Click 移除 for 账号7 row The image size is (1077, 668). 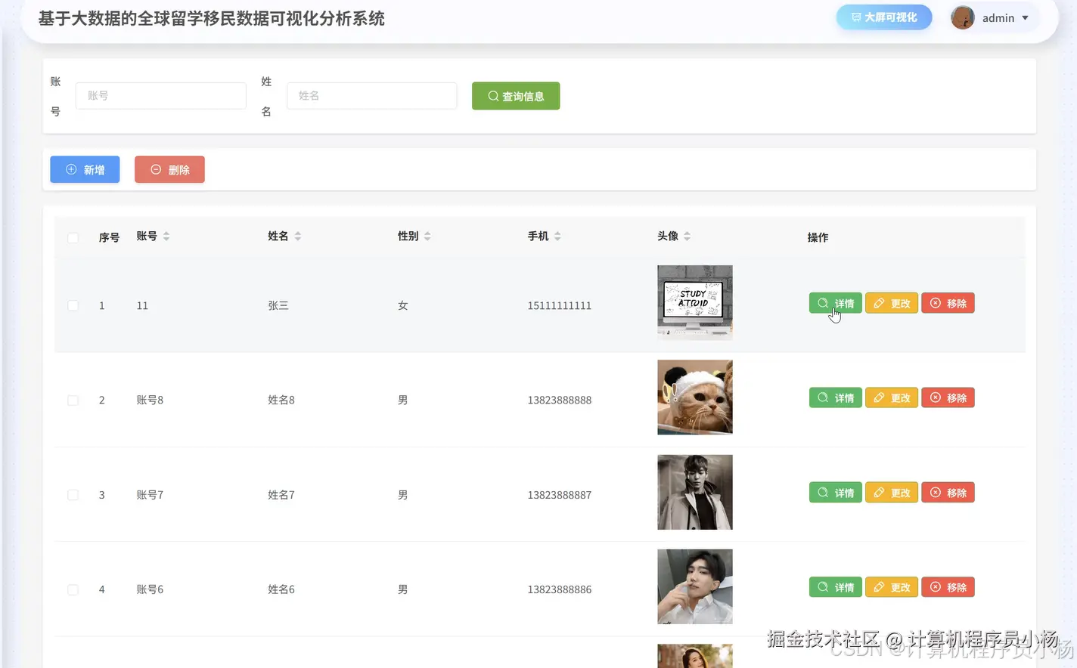tap(948, 493)
